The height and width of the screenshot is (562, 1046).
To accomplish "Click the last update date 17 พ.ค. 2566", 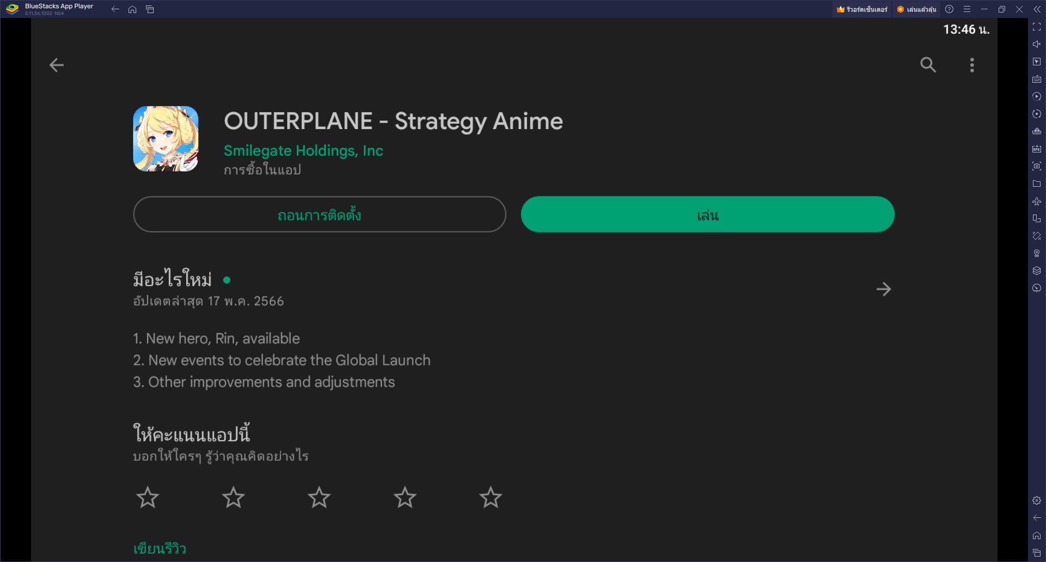I will pos(246,301).
